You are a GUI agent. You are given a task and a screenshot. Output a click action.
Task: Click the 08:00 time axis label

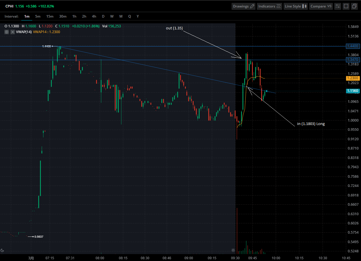tap(100, 258)
